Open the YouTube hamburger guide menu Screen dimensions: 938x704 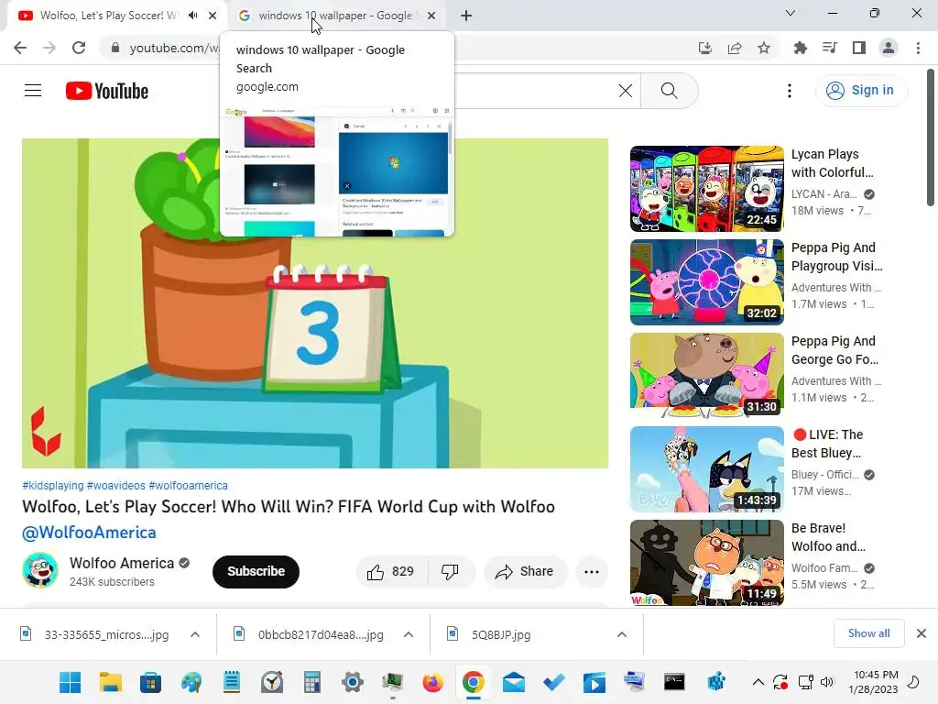[33, 91]
